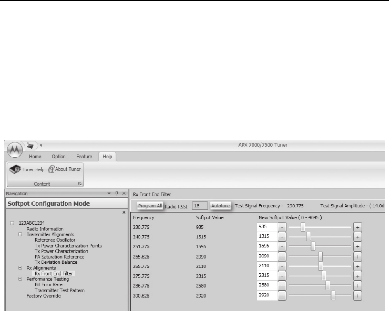Screen dimensions: 389x311
Task: Click the Autotune button
Action: (221, 206)
